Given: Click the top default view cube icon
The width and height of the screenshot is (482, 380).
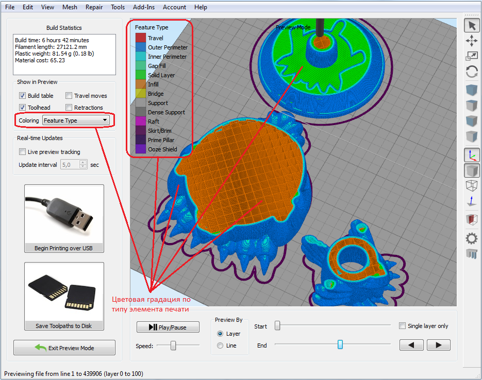Looking at the screenshot, I should 472,89.
